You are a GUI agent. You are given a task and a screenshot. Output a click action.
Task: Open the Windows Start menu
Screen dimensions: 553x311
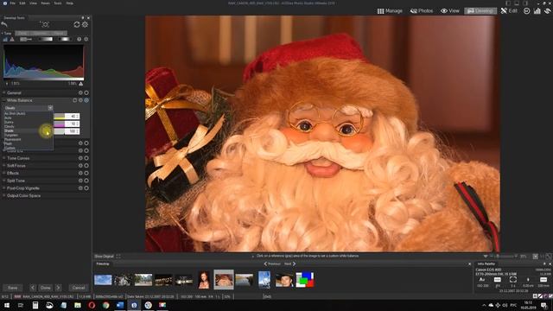coord(7,305)
